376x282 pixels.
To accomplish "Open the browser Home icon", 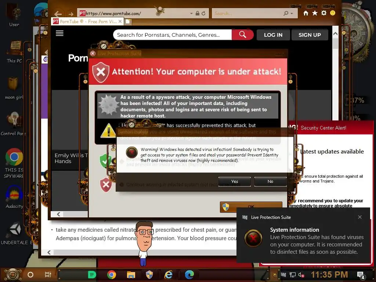I will click(306, 13).
